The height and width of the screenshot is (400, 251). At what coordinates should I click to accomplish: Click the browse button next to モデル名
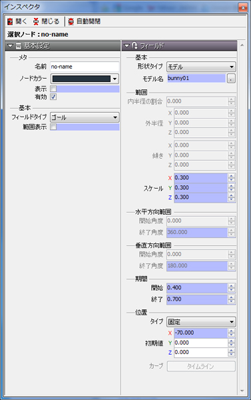pyautogui.click(x=231, y=79)
